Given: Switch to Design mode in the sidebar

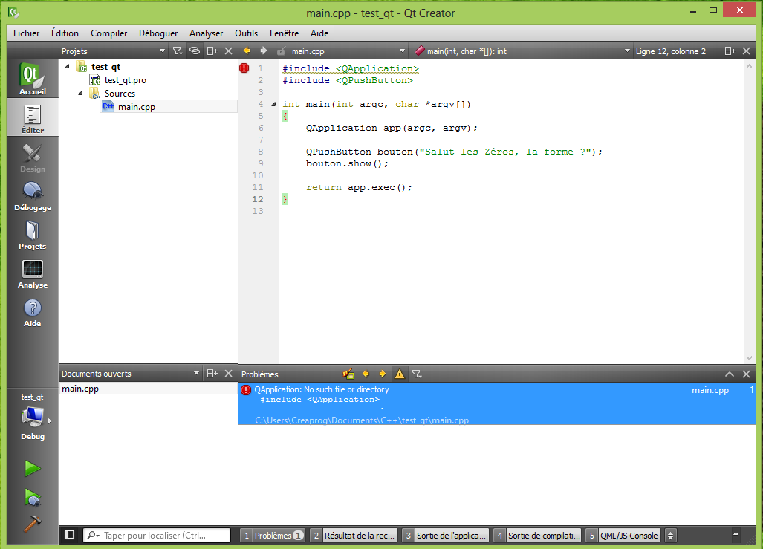Looking at the screenshot, I should pos(32,156).
